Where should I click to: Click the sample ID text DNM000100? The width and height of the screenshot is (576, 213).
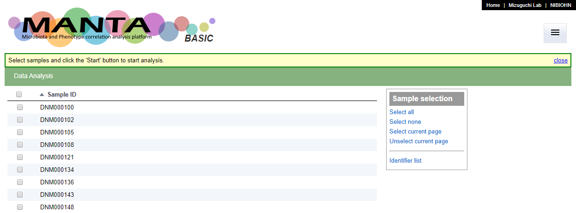click(57, 107)
